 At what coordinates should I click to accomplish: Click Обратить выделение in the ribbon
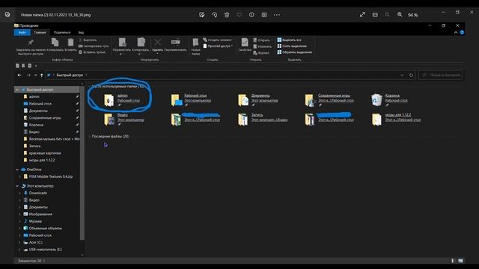(x=295, y=52)
